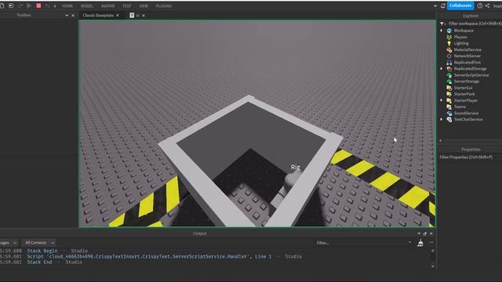502x282 pixels.
Task: Click the Collaborate button
Action: coord(460,5)
